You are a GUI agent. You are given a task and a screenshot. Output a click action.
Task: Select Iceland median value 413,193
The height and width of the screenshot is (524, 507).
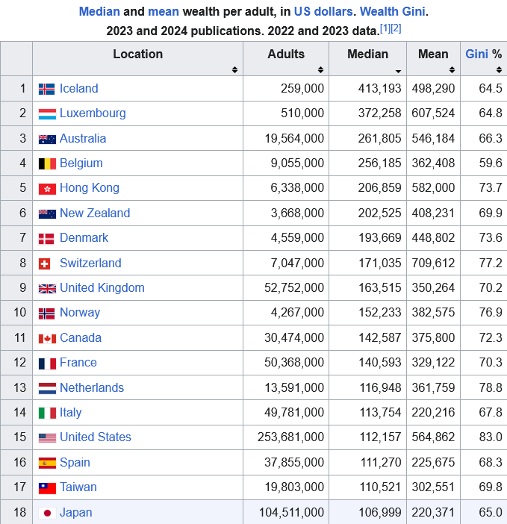[x=379, y=89]
